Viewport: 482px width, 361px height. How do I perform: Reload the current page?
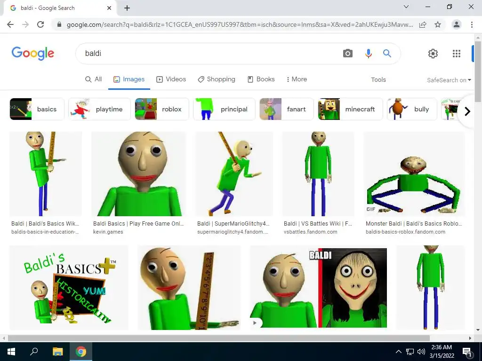click(40, 24)
